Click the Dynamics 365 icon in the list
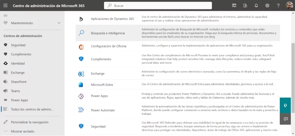This screenshot has height=136, width=295. click(81, 19)
